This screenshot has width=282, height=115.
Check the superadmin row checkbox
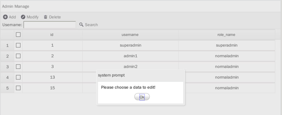(x=18, y=45)
